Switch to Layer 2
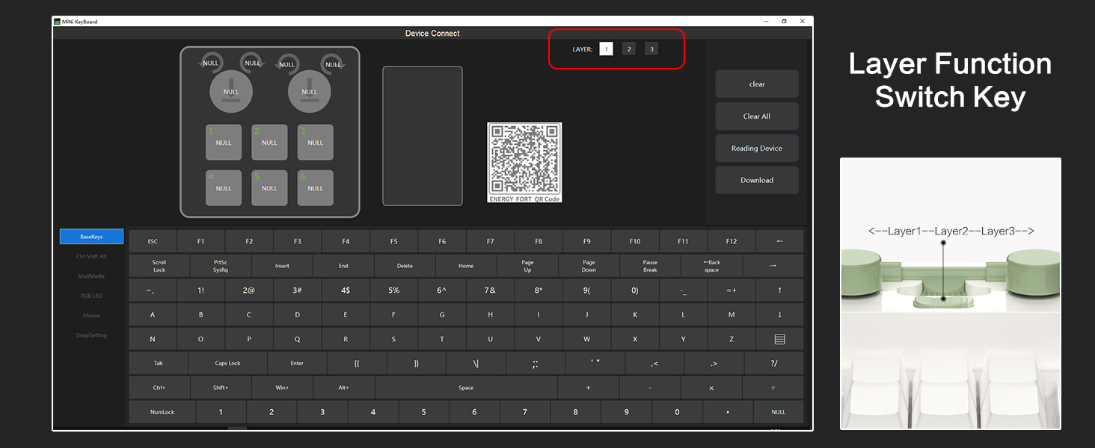This screenshot has height=448, width=1095. [628, 48]
